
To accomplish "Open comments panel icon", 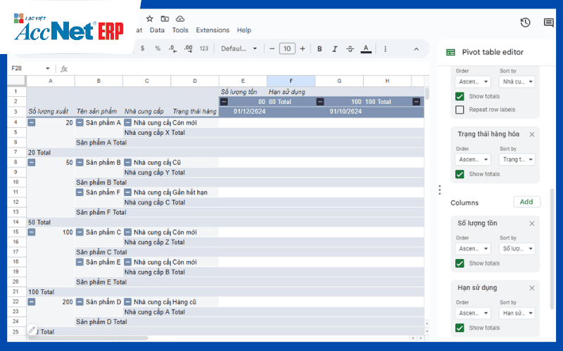I will 548,22.
